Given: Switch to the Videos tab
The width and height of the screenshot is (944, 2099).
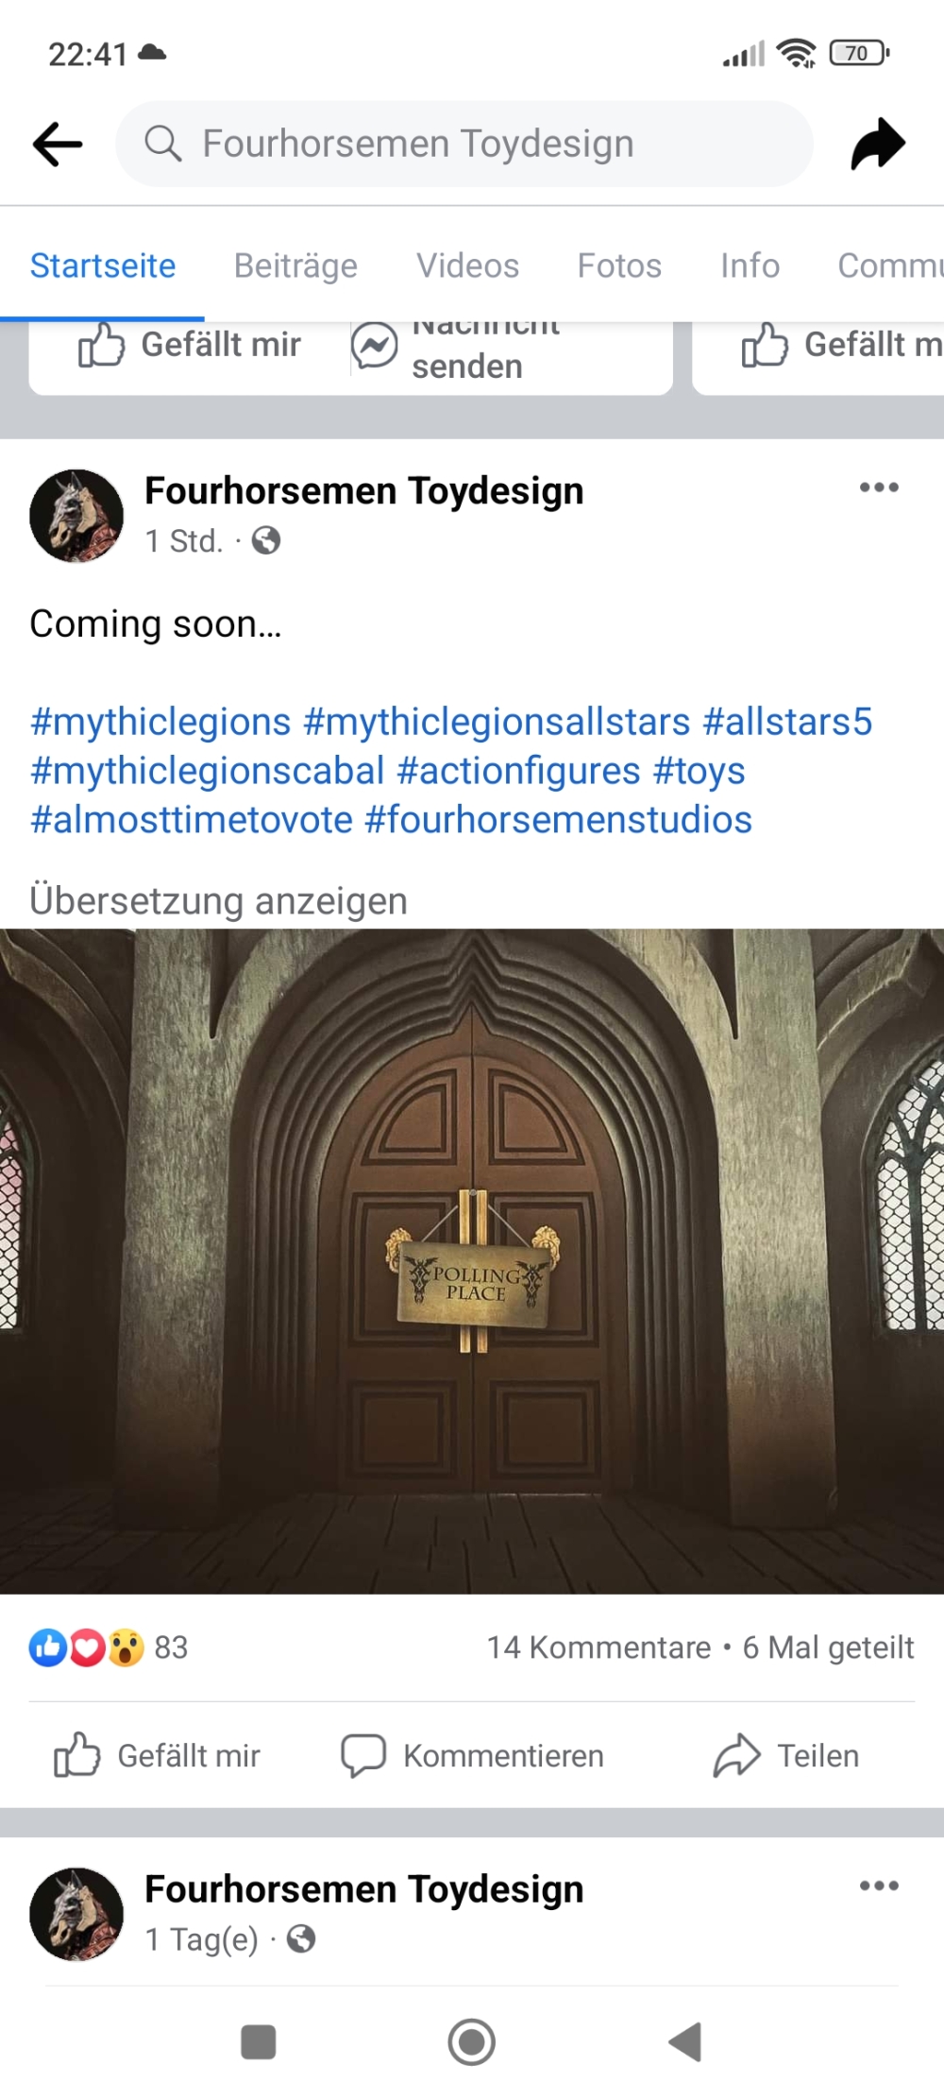Looking at the screenshot, I should [468, 265].
